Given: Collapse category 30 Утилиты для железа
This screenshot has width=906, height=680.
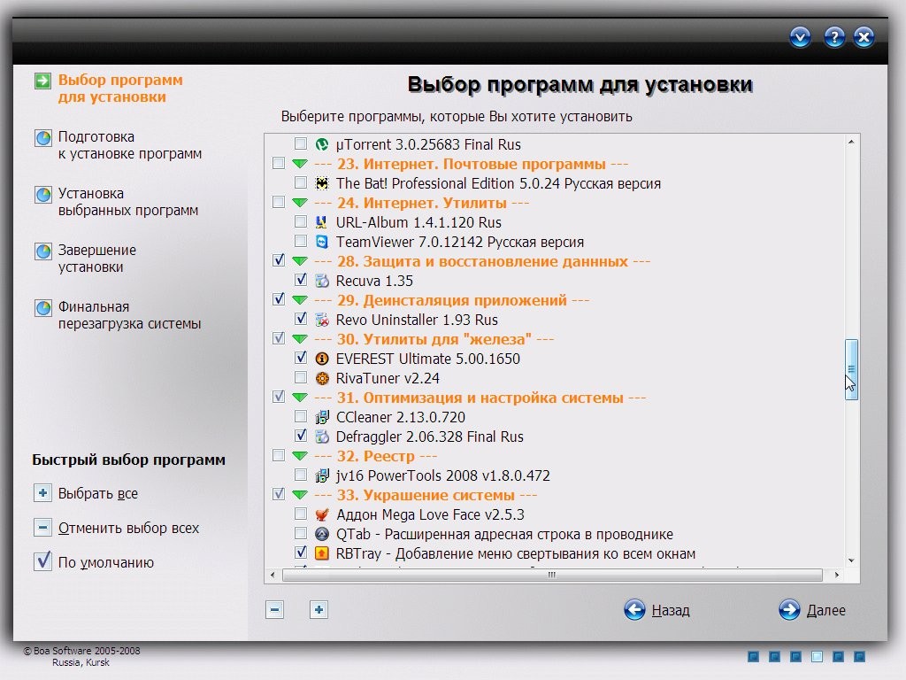Looking at the screenshot, I should [299, 339].
